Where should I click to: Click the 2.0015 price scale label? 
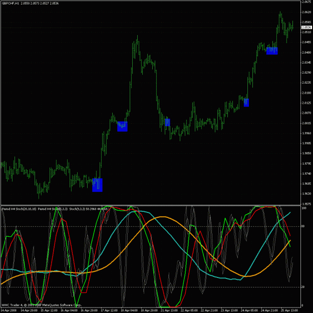click(x=306, y=123)
